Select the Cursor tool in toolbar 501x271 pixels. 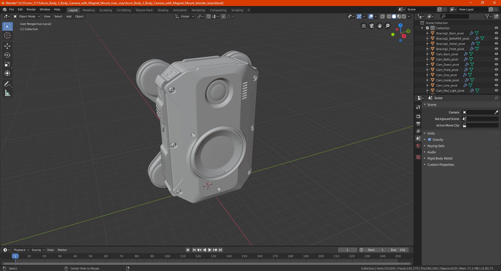(x=7, y=36)
